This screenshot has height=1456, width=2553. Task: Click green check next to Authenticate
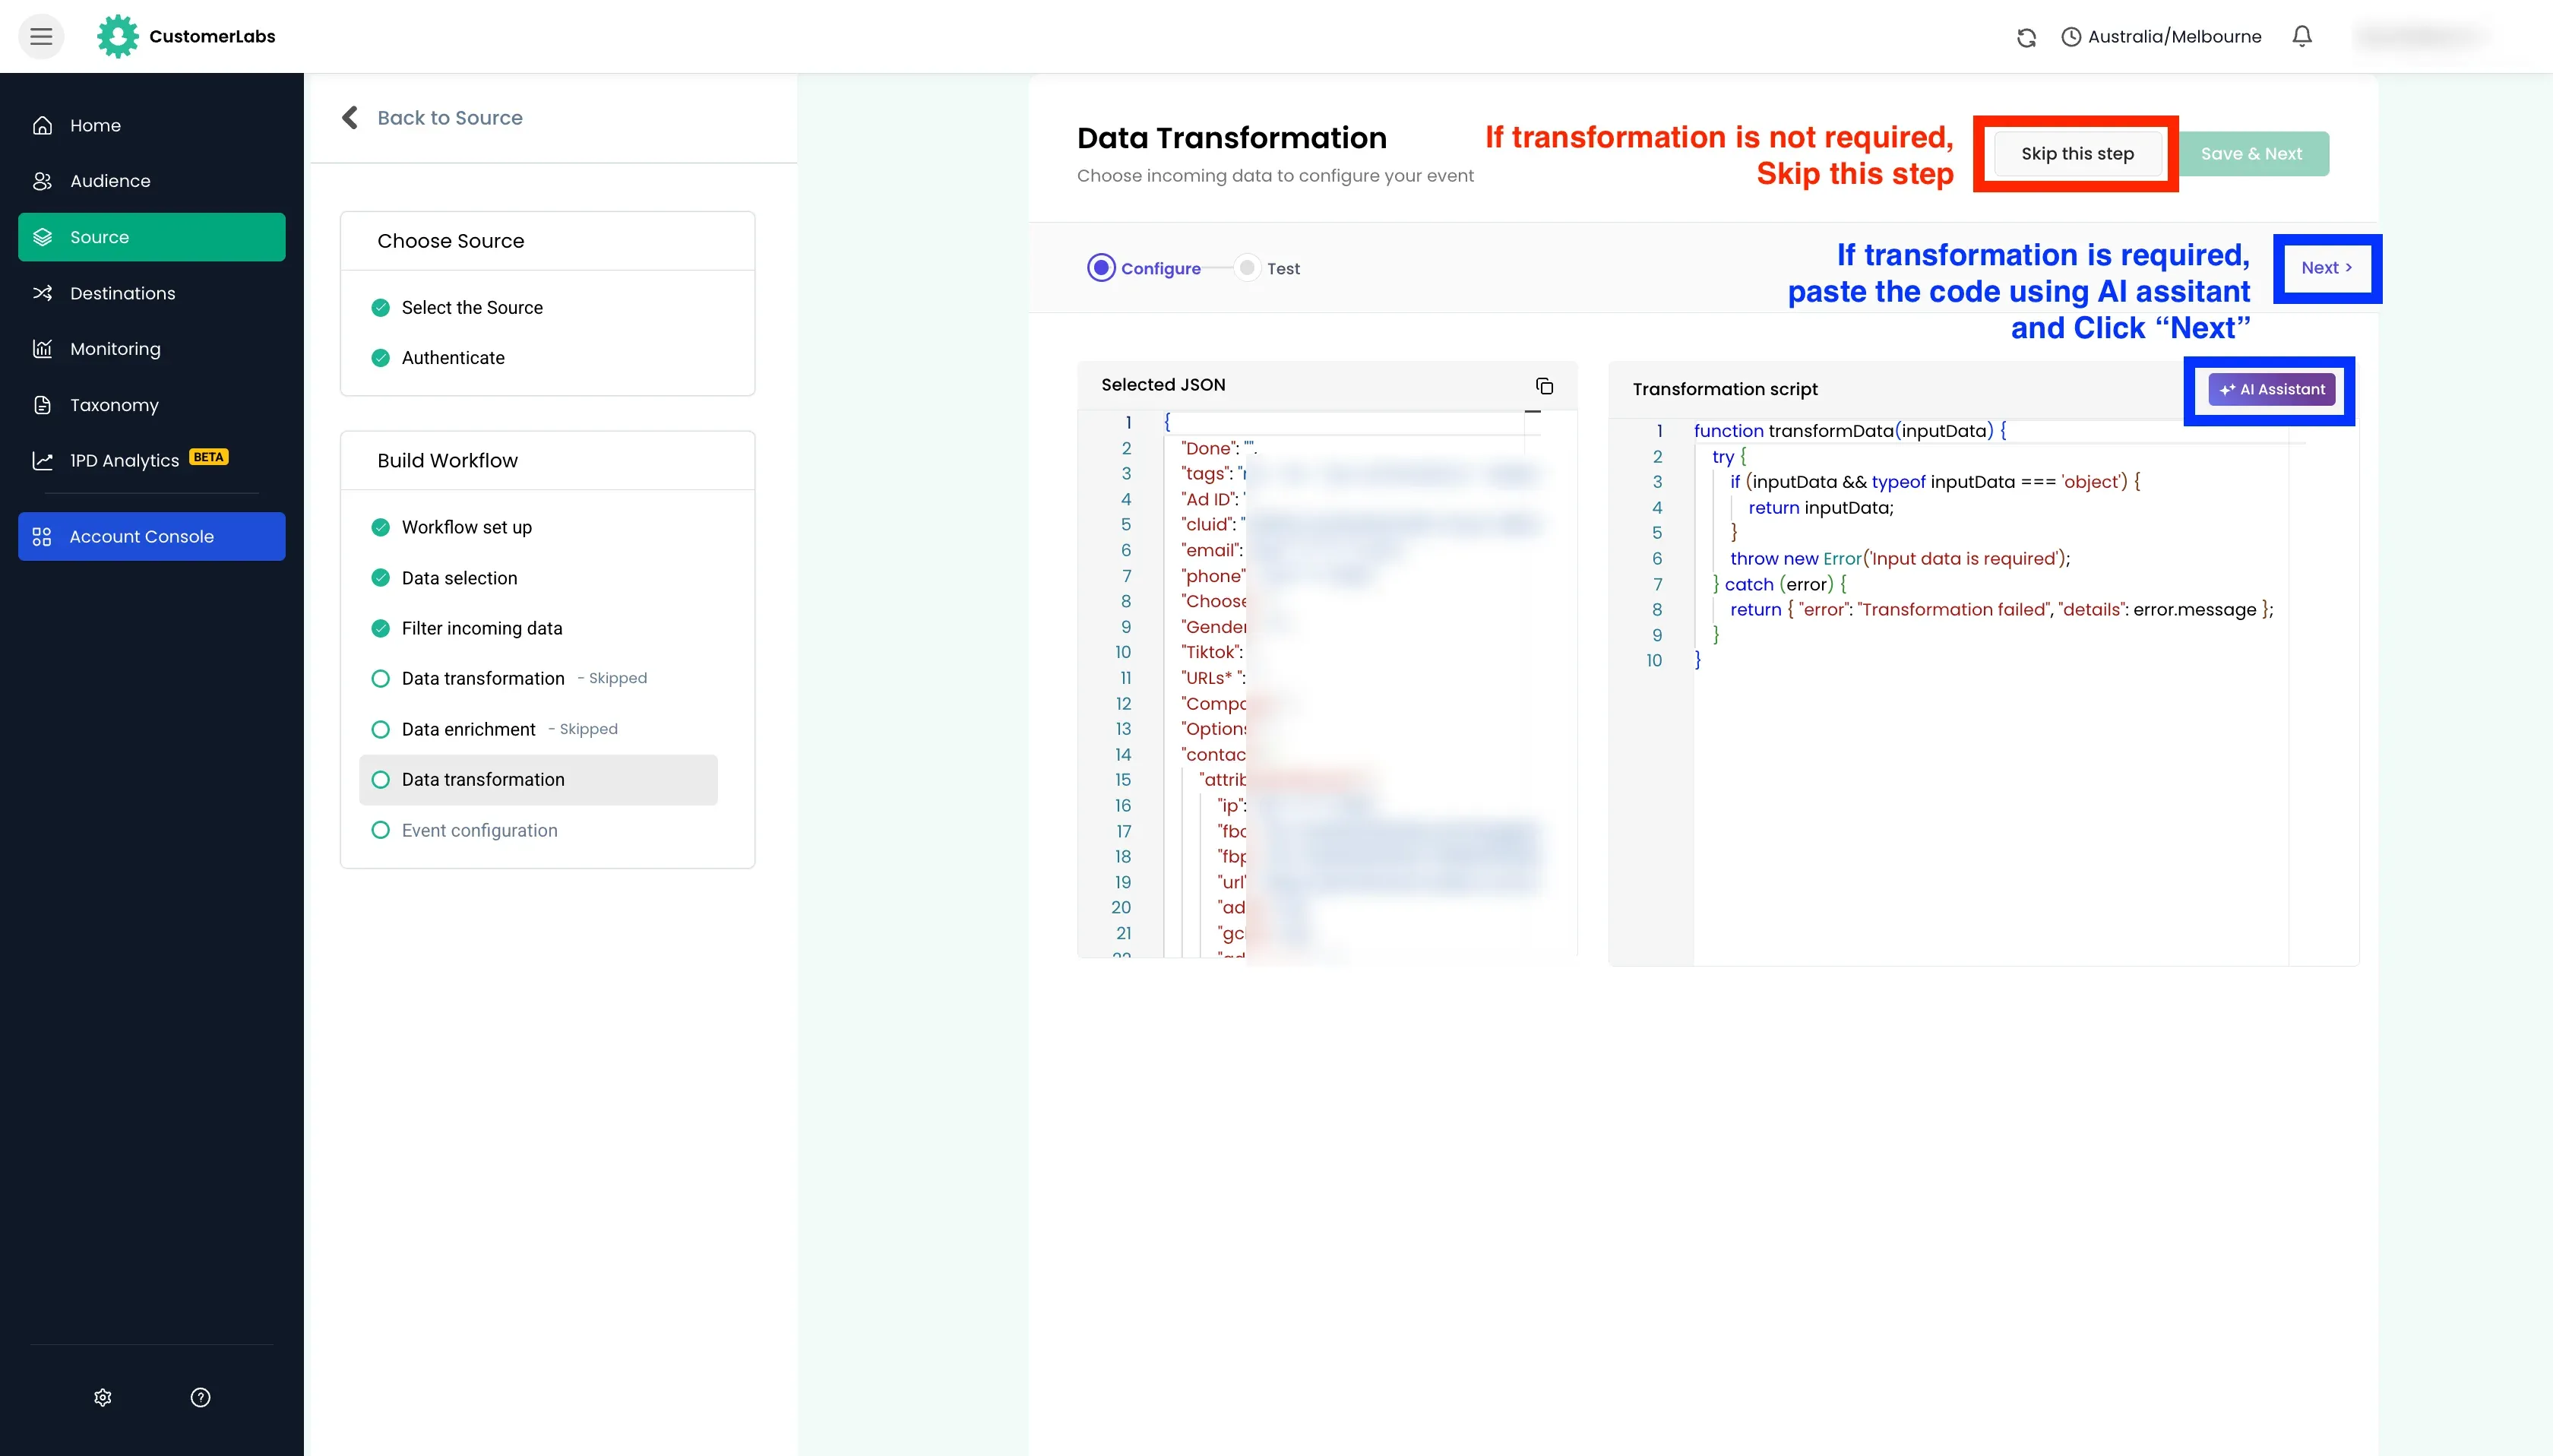coord(381,358)
